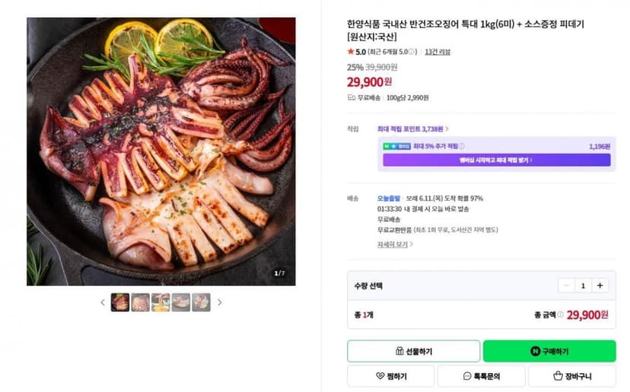Show previous thumbnails with left arrow

[x=103, y=302]
